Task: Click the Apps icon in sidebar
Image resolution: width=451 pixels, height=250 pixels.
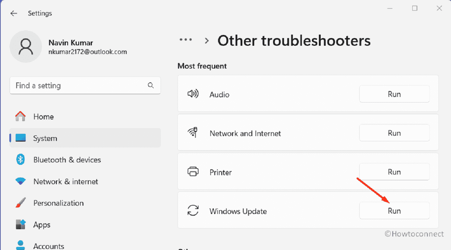Action: [x=21, y=224]
